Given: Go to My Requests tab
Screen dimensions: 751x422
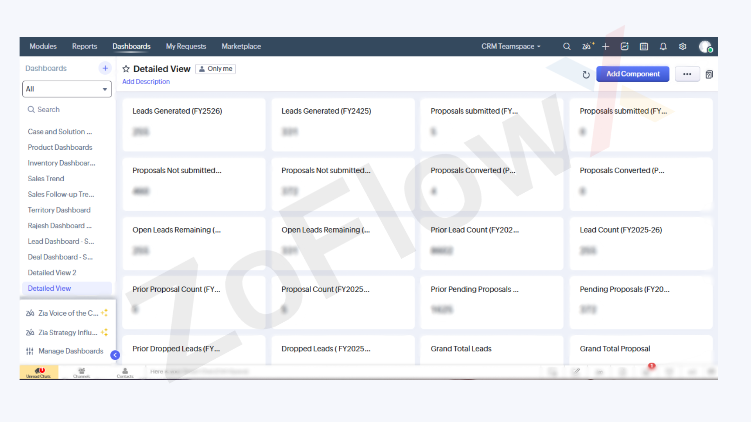Looking at the screenshot, I should 186,46.
